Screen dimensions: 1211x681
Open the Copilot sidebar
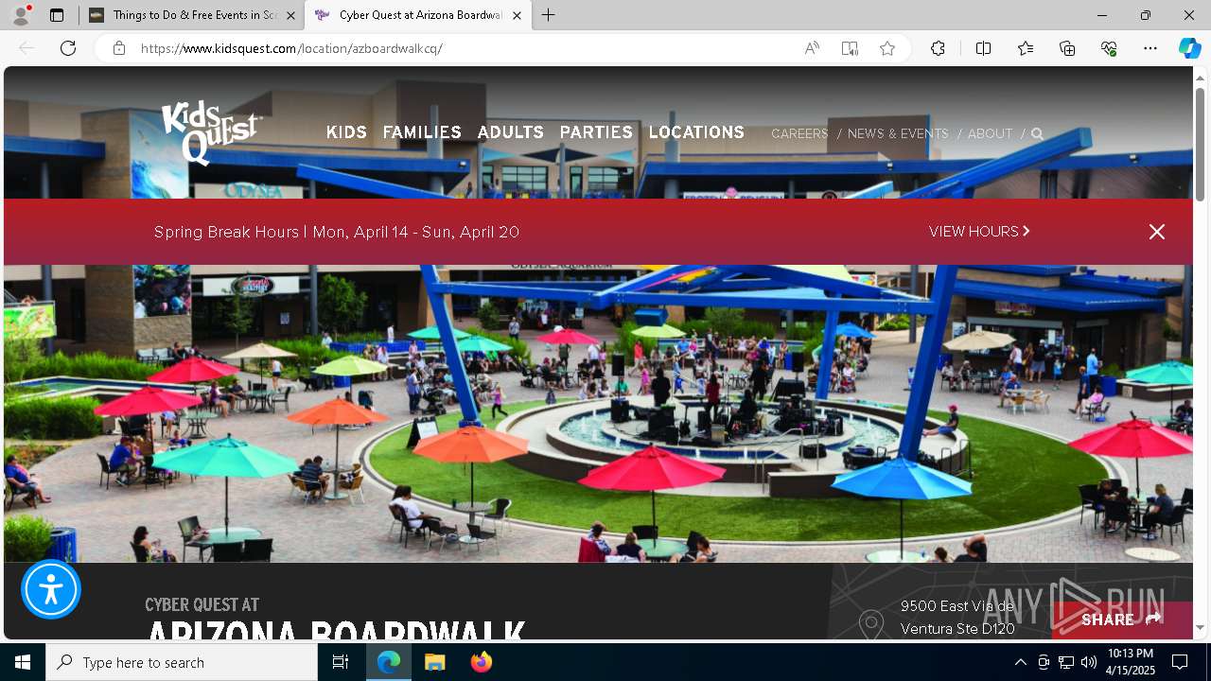click(1189, 48)
